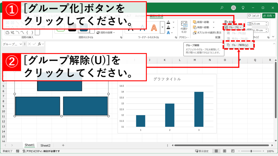Switch to Sheet2 tab

pyautogui.click(x=45, y=145)
